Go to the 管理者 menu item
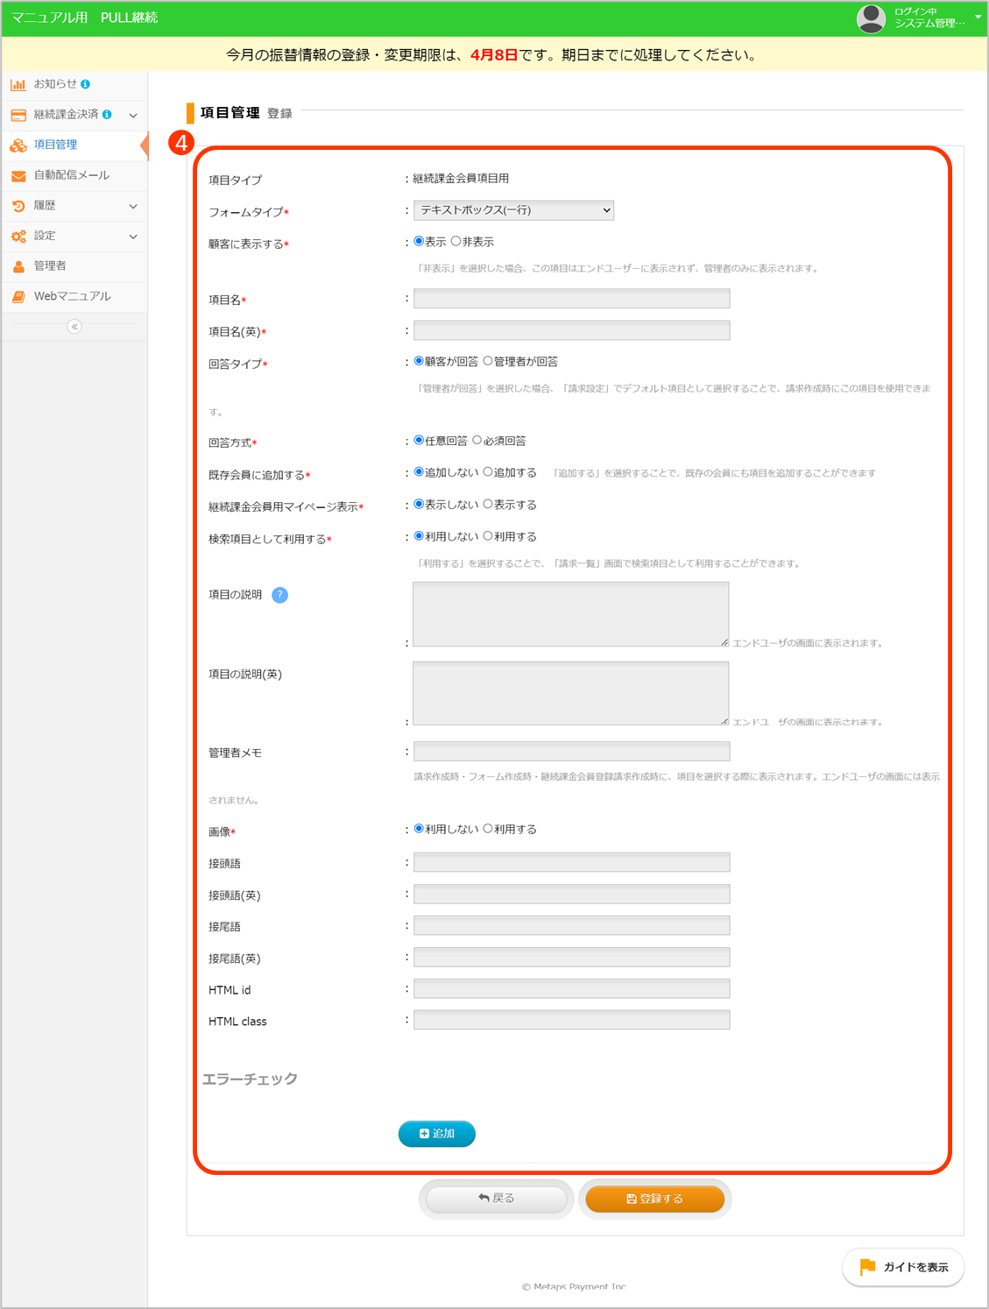This screenshot has height=1309, width=989. point(50,266)
